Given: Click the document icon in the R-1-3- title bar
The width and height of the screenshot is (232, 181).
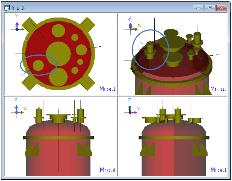Looking at the screenshot, I should pyautogui.click(x=7, y=8).
